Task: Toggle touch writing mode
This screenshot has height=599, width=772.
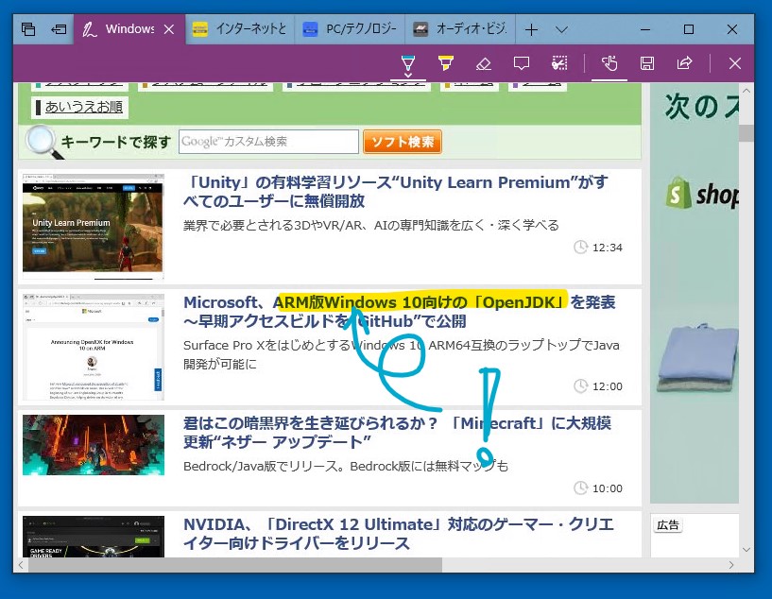Action: tap(609, 63)
